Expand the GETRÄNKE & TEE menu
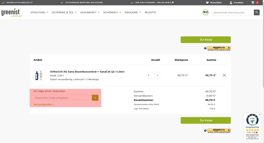Viewport: 264px width, 143px height. pyautogui.click(x=64, y=12)
